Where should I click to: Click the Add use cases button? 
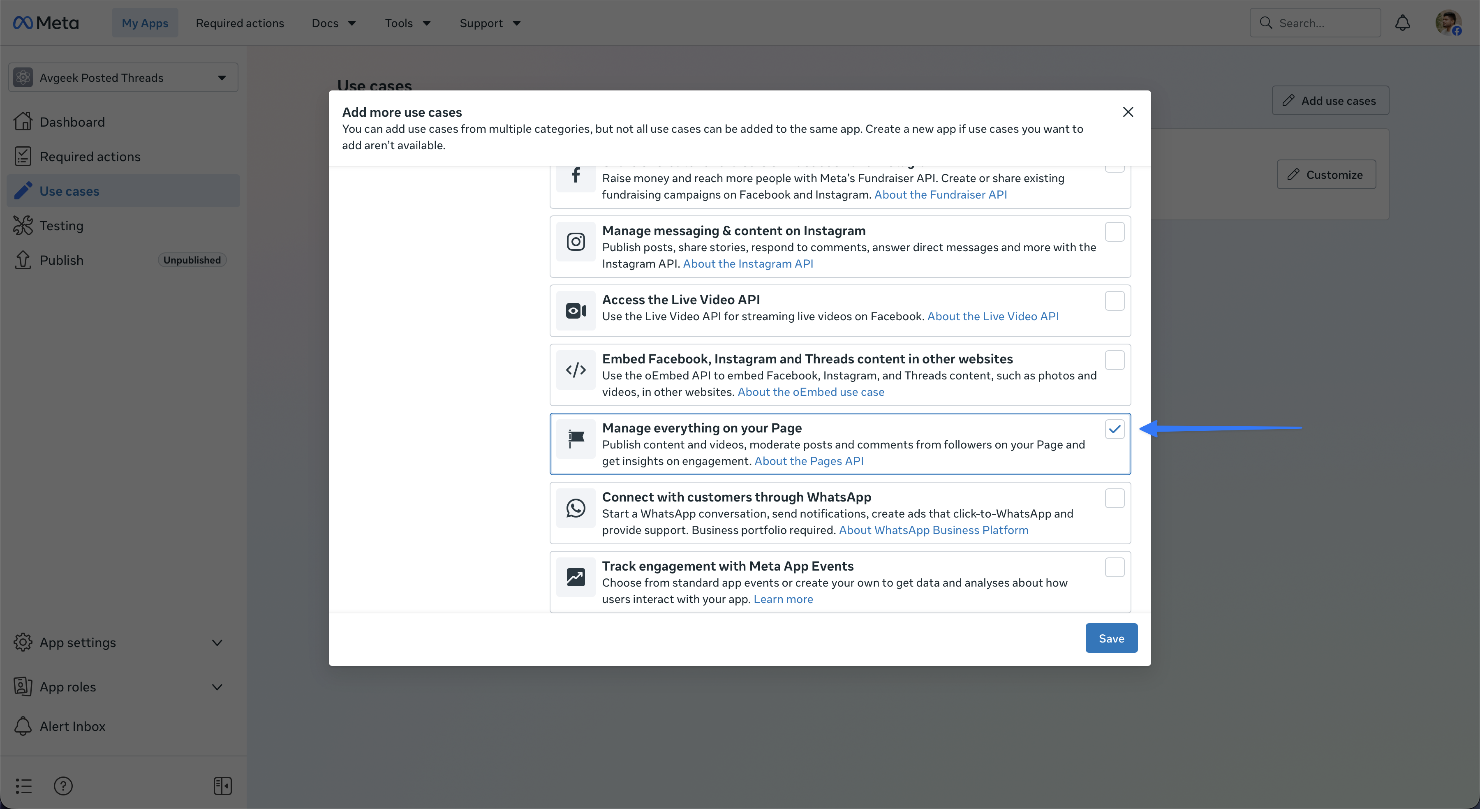tap(1330, 101)
